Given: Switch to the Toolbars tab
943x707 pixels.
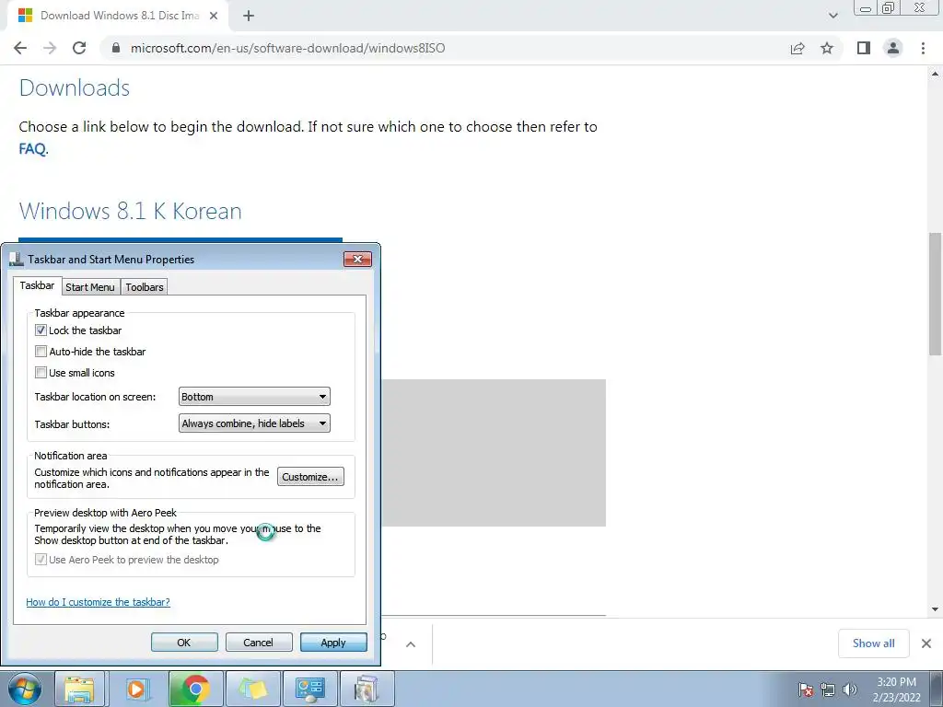Looking at the screenshot, I should (145, 287).
